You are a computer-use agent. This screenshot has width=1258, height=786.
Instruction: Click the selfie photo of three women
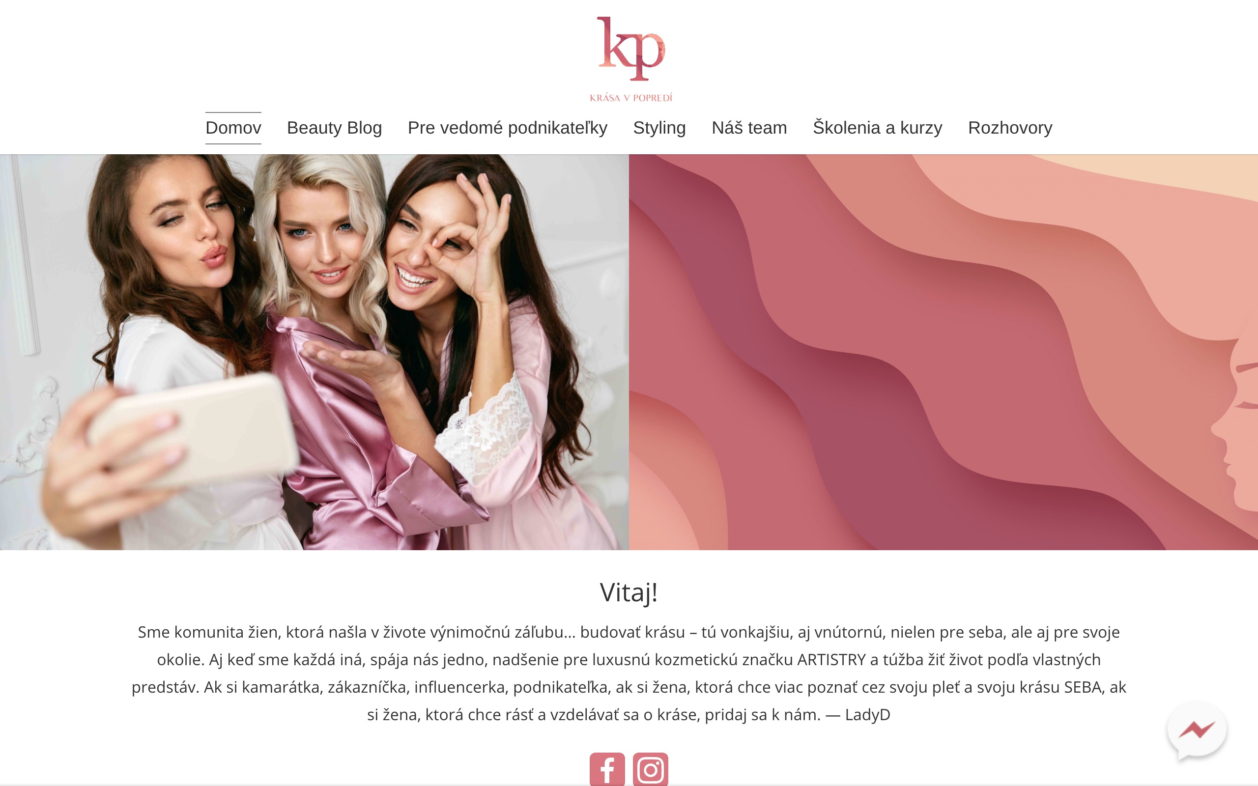click(314, 352)
